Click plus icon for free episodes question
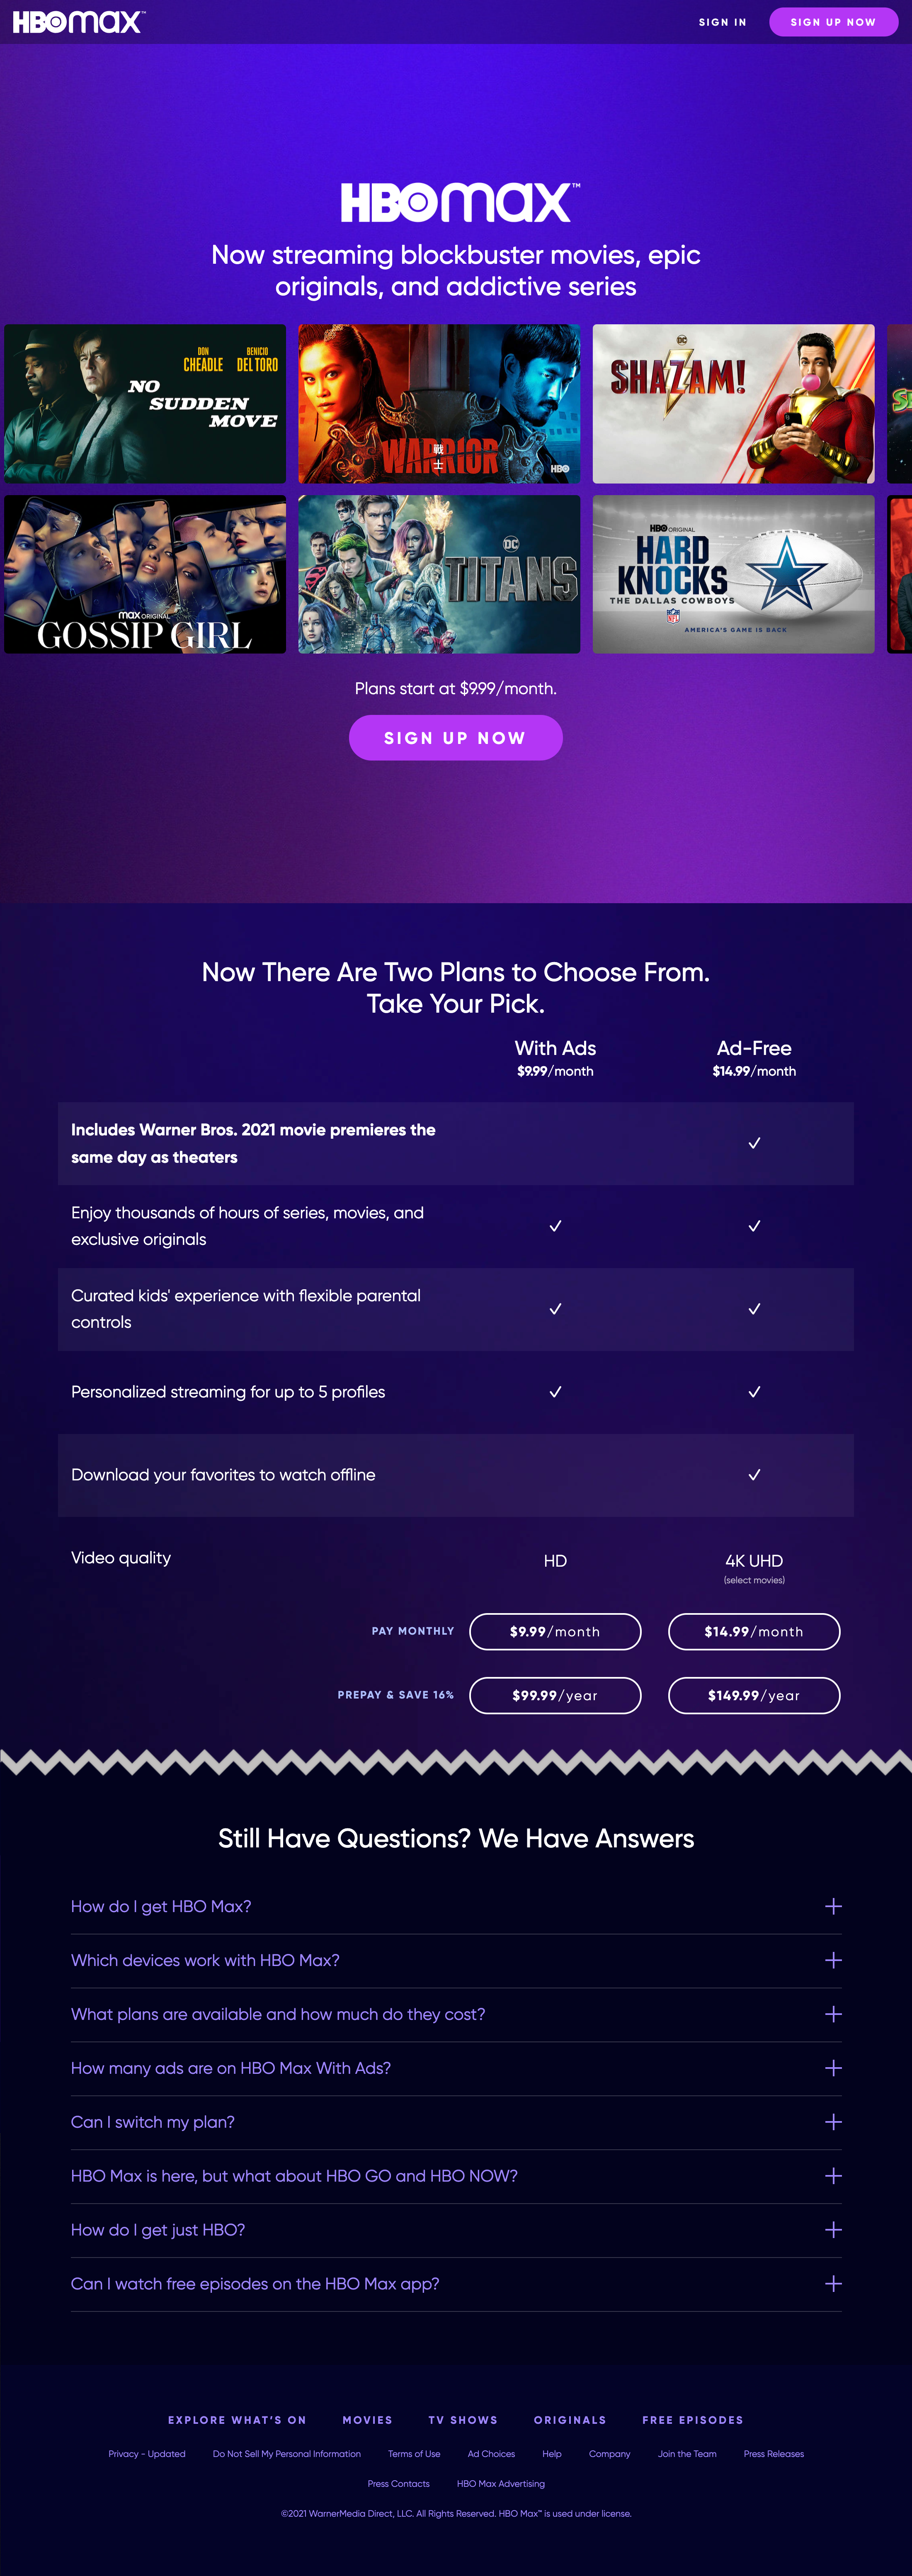912x2576 pixels. click(x=832, y=2284)
